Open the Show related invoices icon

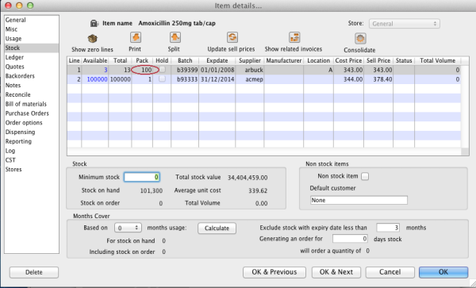(x=294, y=37)
